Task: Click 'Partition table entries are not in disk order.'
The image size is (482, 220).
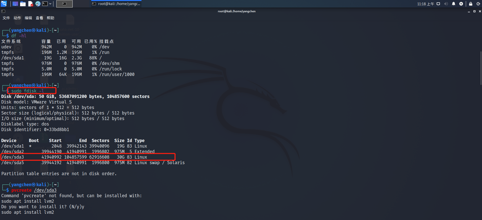Action: [59, 174]
